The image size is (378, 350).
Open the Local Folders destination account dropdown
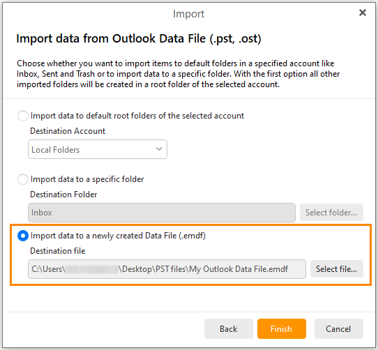tap(98, 149)
